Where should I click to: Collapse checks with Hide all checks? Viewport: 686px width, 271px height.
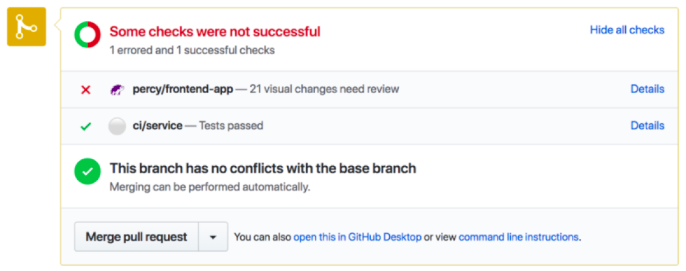tap(626, 30)
